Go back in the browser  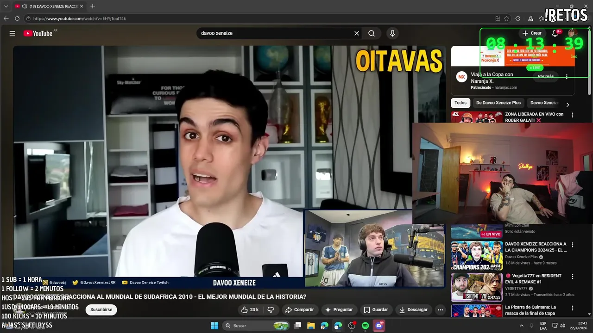point(6,18)
